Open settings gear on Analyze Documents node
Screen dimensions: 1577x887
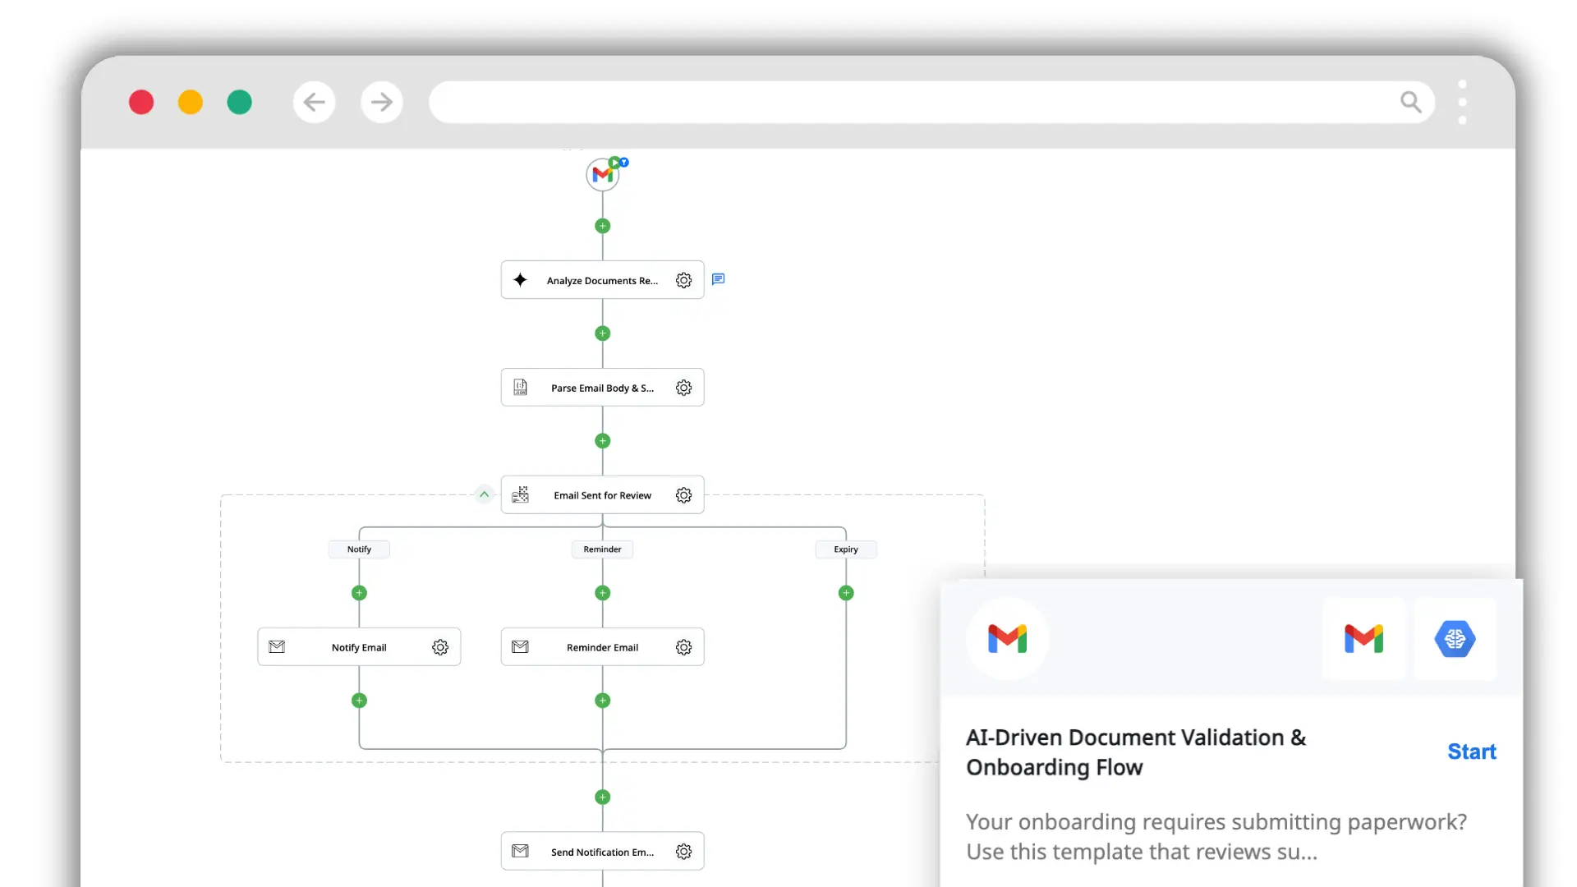pyautogui.click(x=684, y=280)
